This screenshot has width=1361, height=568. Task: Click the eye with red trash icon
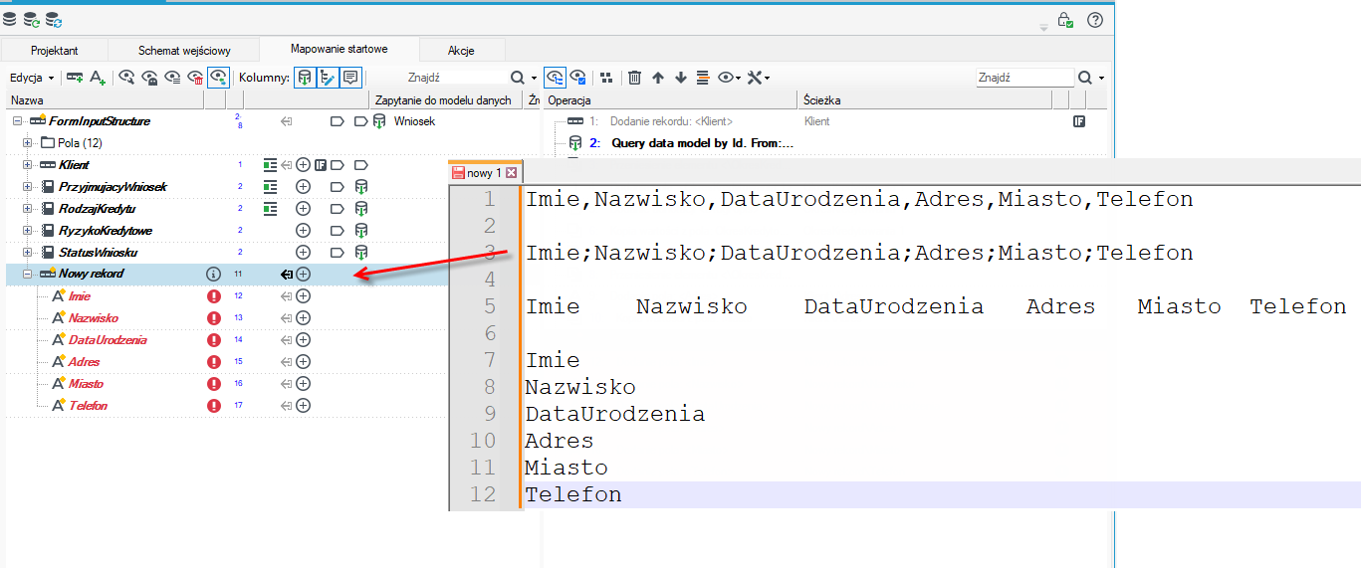(x=196, y=77)
